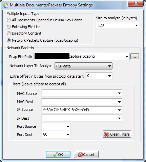Click the green checkmark on OK
The height and width of the screenshot is (162, 146).
(55, 155)
